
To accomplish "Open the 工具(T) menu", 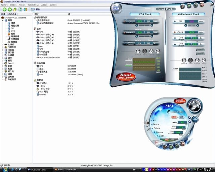I will coord(44,5).
